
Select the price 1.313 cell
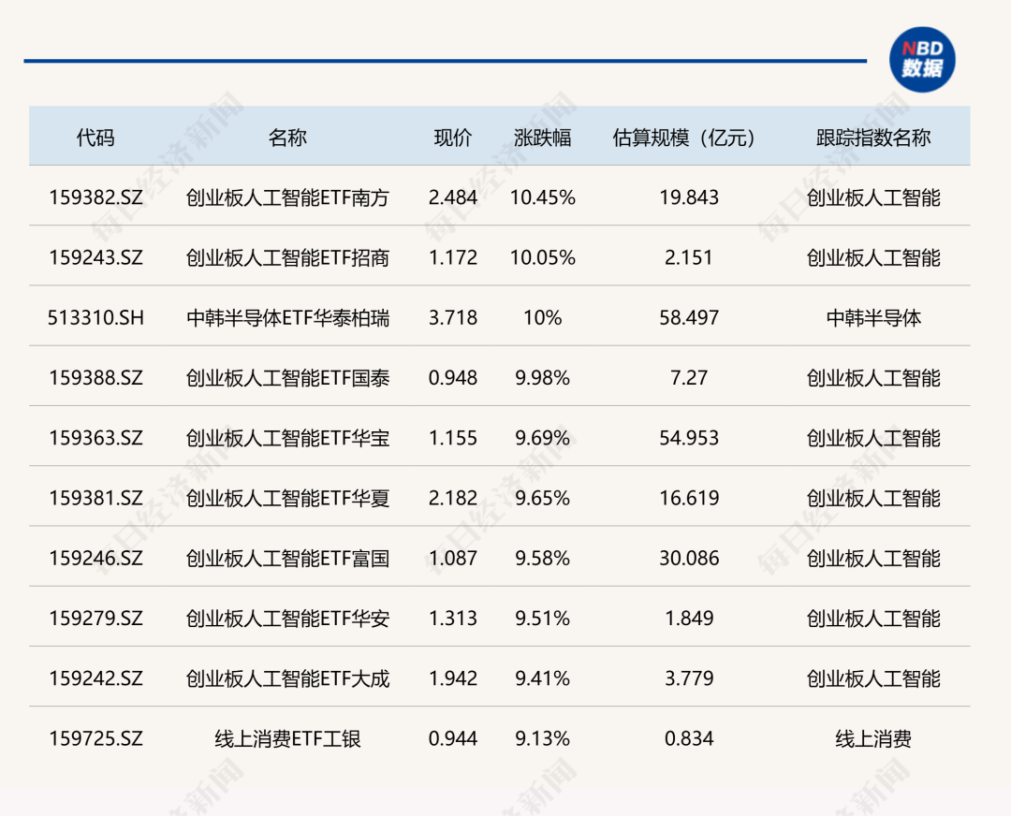pyautogui.click(x=453, y=619)
